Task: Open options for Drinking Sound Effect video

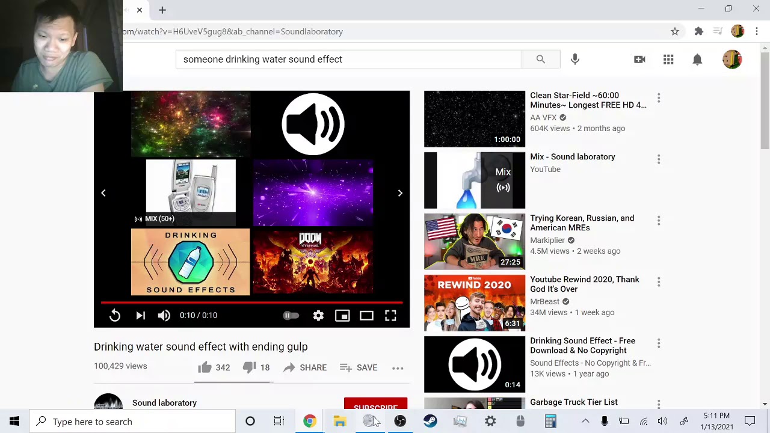Action: pyautogui.click(x=659, y=343)
